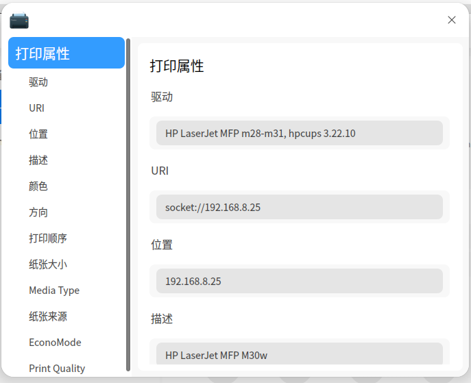Click the printer icon in title bar
The width and height of the screenshot is (471, 383).
[19, 21]
